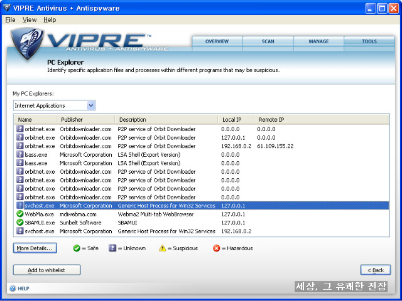The image size is (402, 301).
Task: Click the VIPRE snake shield logo
Action: click(26, 43)
